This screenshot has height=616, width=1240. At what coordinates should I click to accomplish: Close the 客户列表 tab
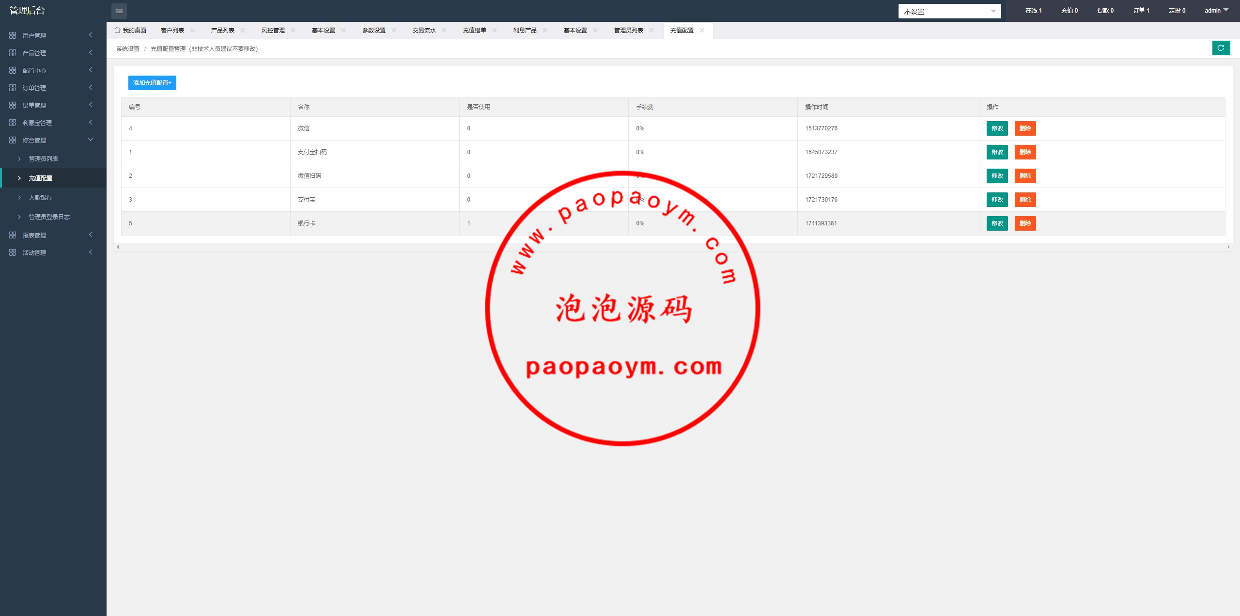point(192,30)
